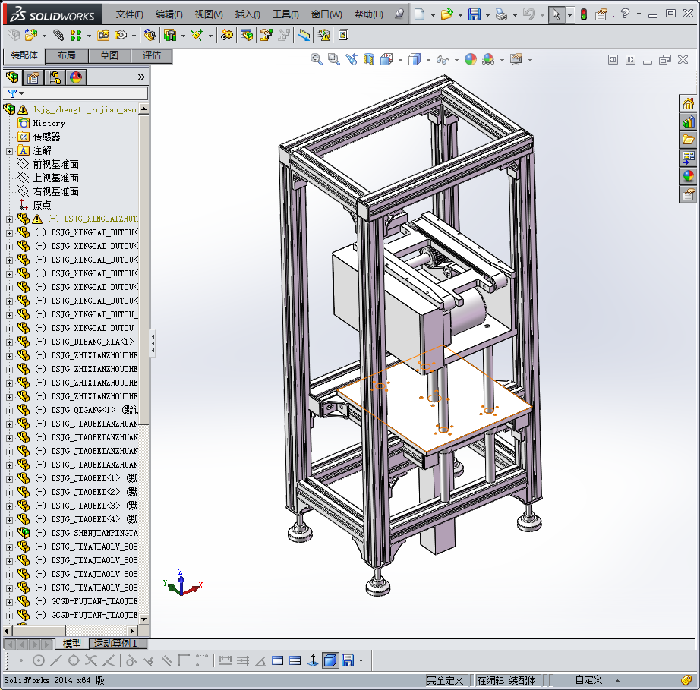This screenshot has width=700, height=690.
Task: Open the Bill of Materials icon
Action: tap(247, 35)
